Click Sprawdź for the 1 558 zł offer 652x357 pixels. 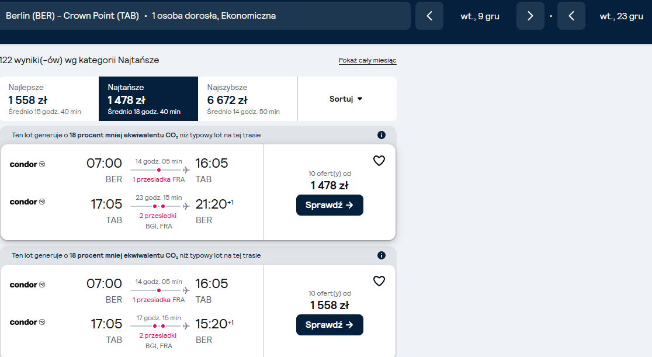click(330, 325)
